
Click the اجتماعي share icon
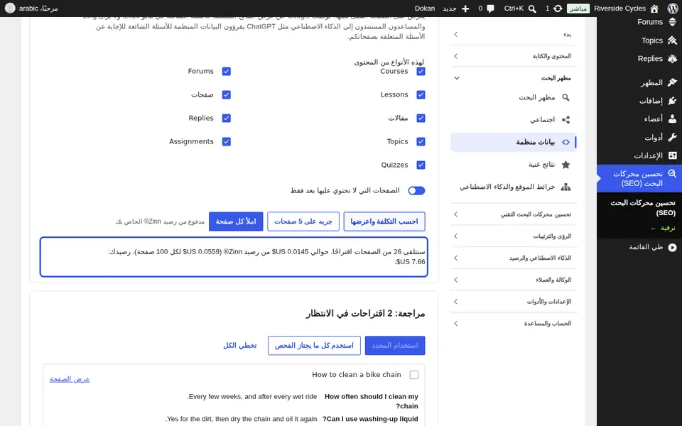[x=565, y=119]
